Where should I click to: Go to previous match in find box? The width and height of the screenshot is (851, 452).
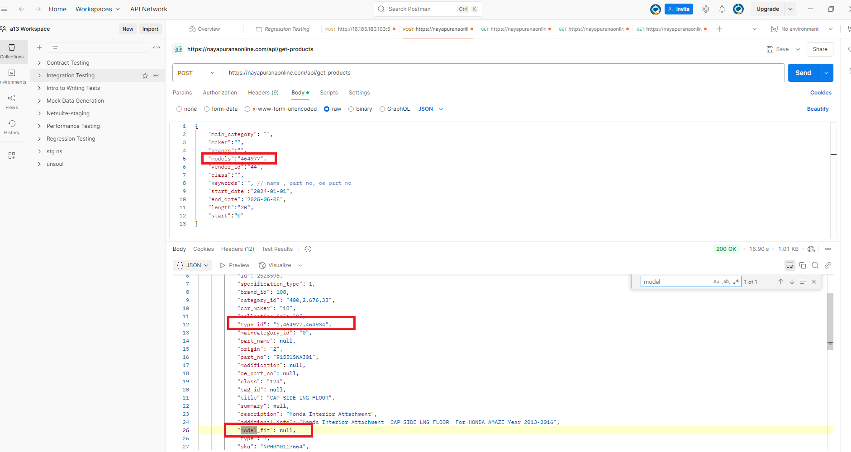(780, 282)
